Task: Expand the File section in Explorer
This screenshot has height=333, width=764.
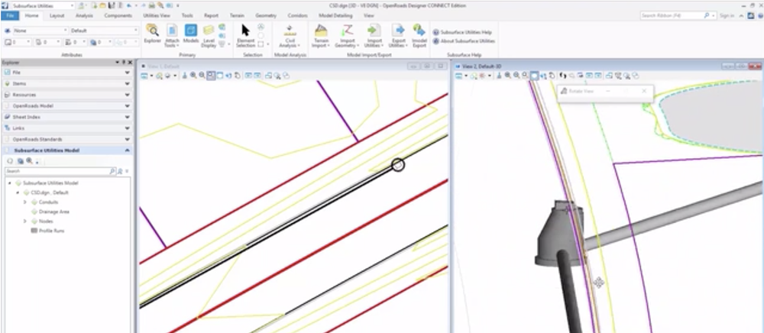Action: [66, 73]
